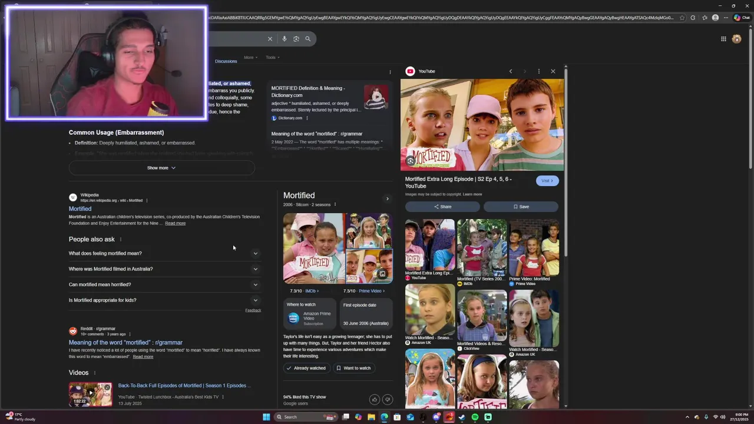Open options next to Sitcom 2 seasons
This screenshot has height=424, width=754.
pos(335,204)
